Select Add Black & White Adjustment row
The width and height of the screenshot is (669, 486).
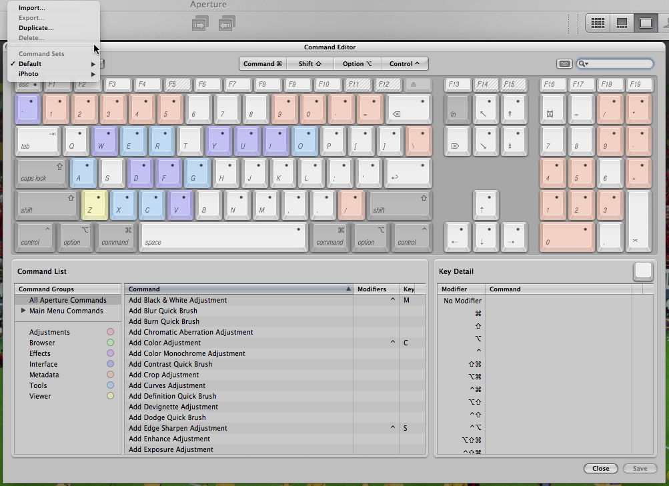[275, 300]
